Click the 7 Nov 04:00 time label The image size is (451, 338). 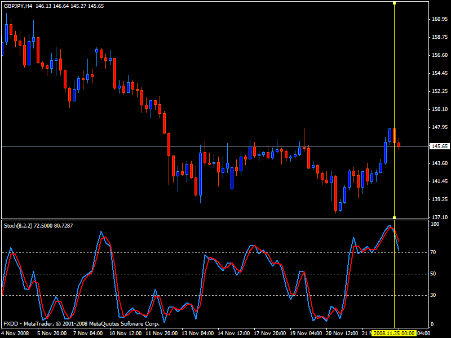89,333
